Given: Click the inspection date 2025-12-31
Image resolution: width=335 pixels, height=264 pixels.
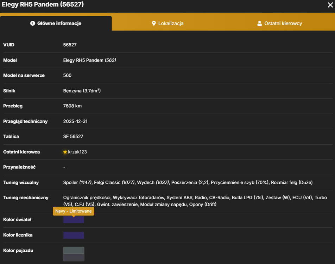Looking at the screenshot, I should 75,121.
